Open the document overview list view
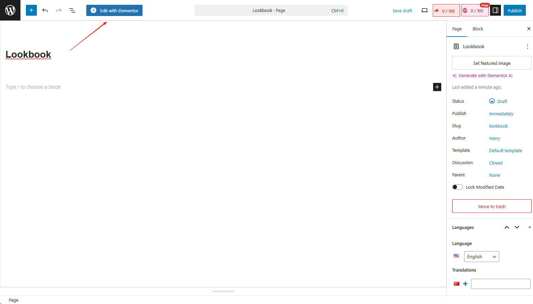The image size is (533, 304). [72, 10]
